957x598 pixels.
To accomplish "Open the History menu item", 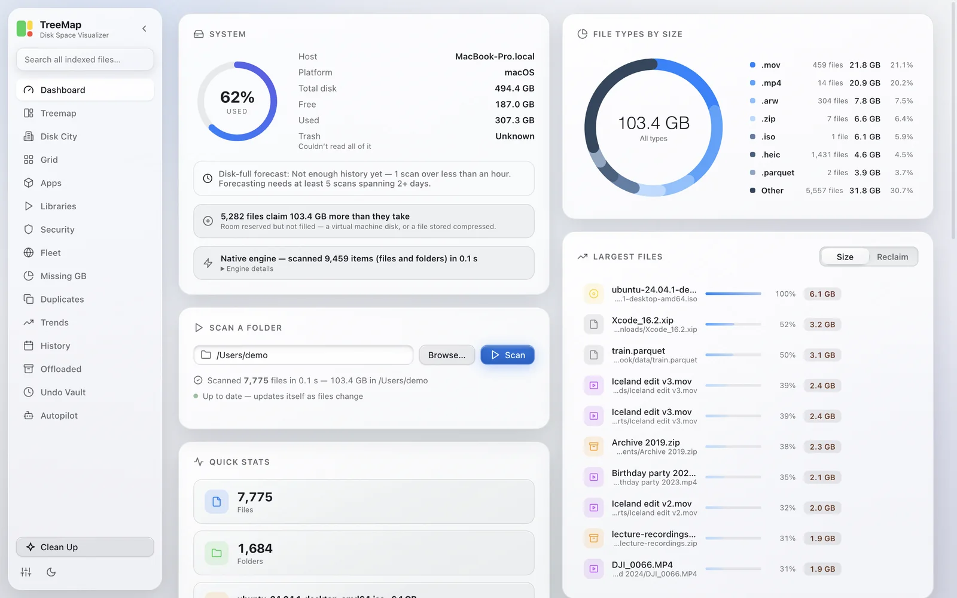I will tap(85, 346).
